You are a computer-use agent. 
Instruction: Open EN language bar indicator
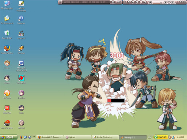tap(149, 137)
